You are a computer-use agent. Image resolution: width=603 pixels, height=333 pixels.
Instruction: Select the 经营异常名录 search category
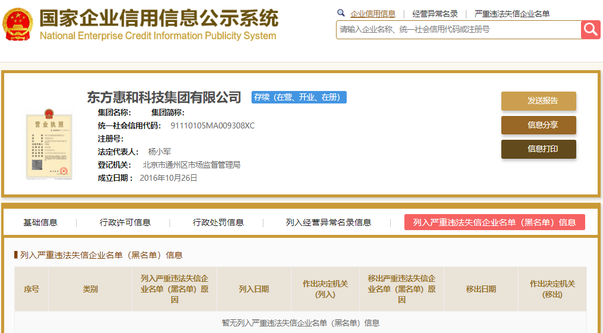435,14
